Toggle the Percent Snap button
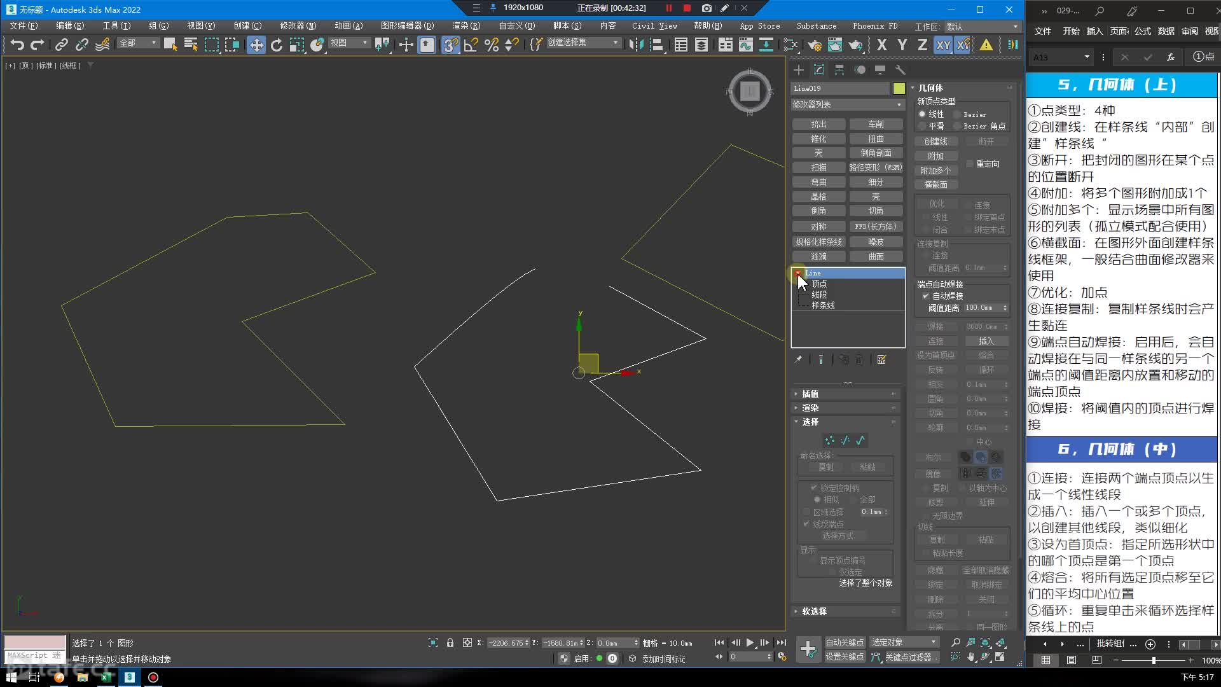The height and width of the screenshot is (687, 1221). (492, 45)
